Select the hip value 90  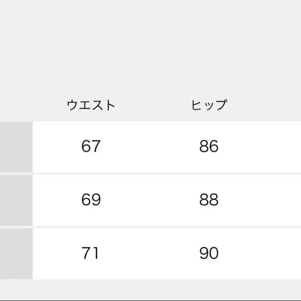coord(209,253)
